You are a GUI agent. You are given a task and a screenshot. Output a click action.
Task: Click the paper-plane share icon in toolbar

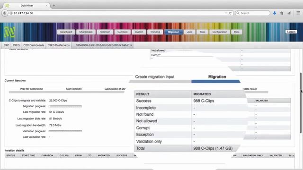(x=289, y=13)
